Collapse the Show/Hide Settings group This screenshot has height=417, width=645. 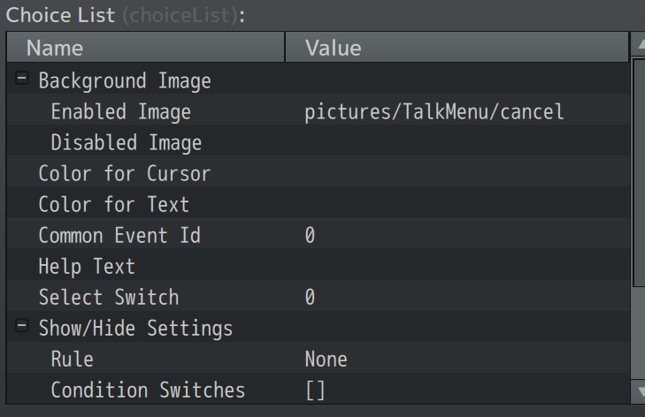[x=22, y=328]
